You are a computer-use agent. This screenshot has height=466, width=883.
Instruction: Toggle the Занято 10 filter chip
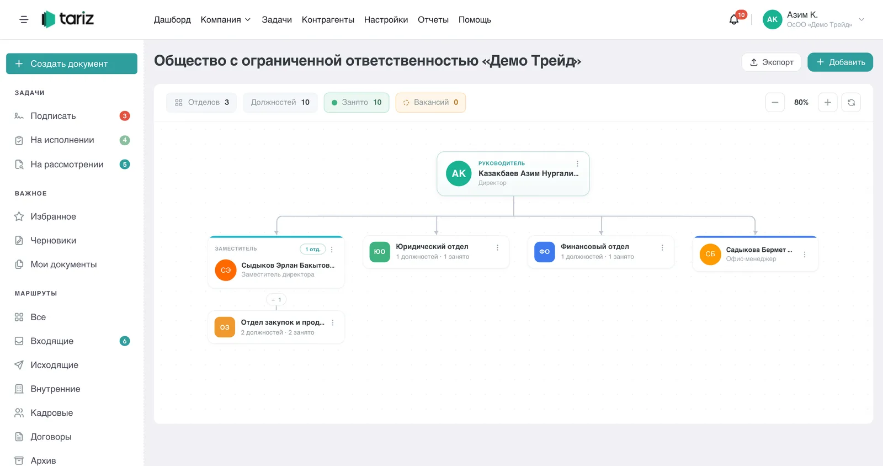(357, 102)
